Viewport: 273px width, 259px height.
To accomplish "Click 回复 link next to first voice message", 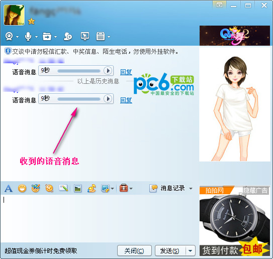I will tap(126, 72).
